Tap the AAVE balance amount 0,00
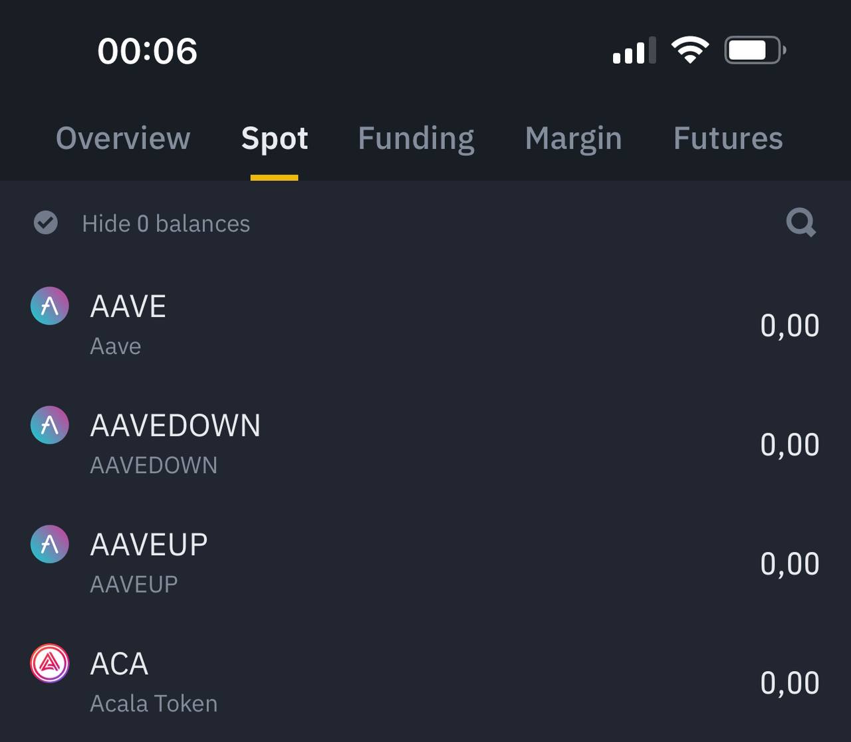851x742 pixels. pyautogui.click(x=789, y=325)
